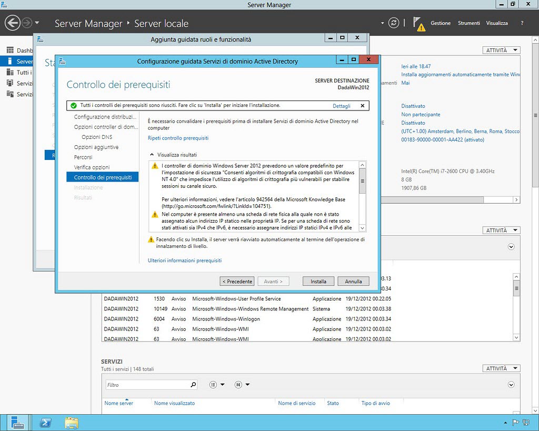Click the network icon in system tray

click(x=526, y=423)
